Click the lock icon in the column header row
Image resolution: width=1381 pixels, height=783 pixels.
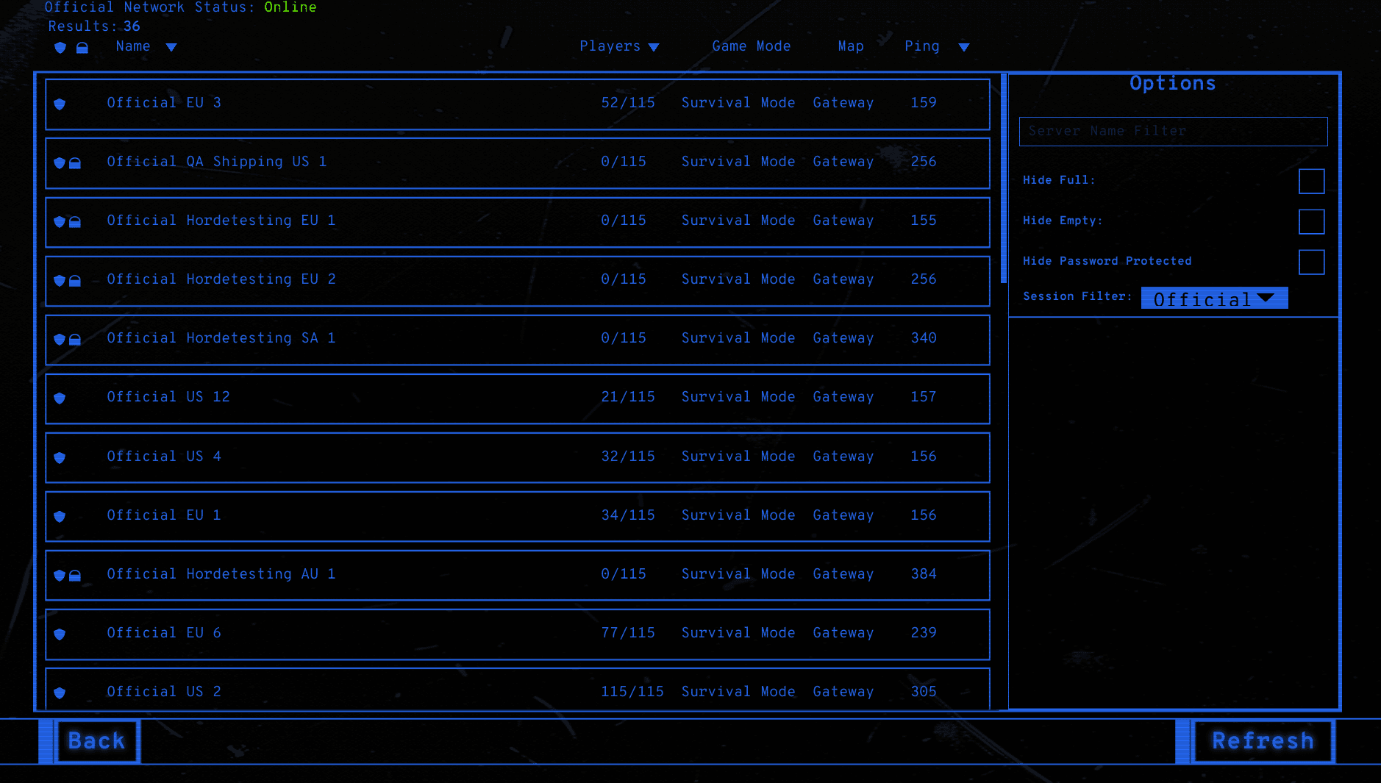point(82,47)
